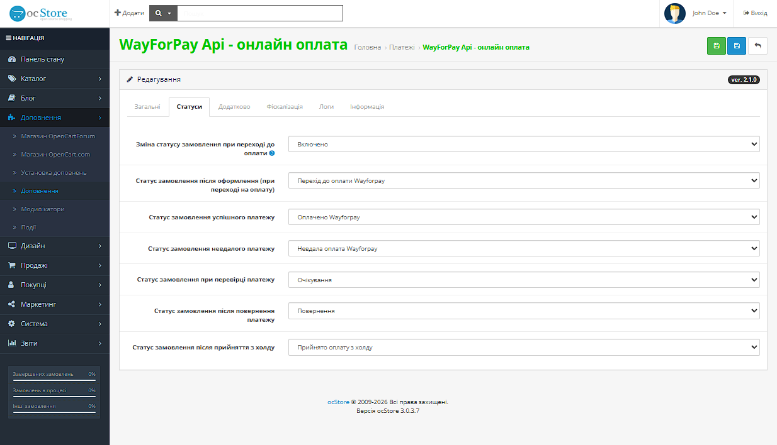This screenshot has height=445, width=777.
Task: Click the Додати button
Action: pos(129,13)
